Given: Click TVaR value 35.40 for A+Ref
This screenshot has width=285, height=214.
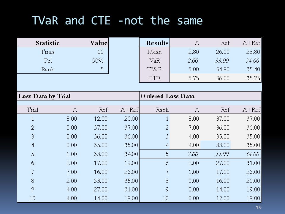Looking at the screenshot, I should tap(253, 69).
